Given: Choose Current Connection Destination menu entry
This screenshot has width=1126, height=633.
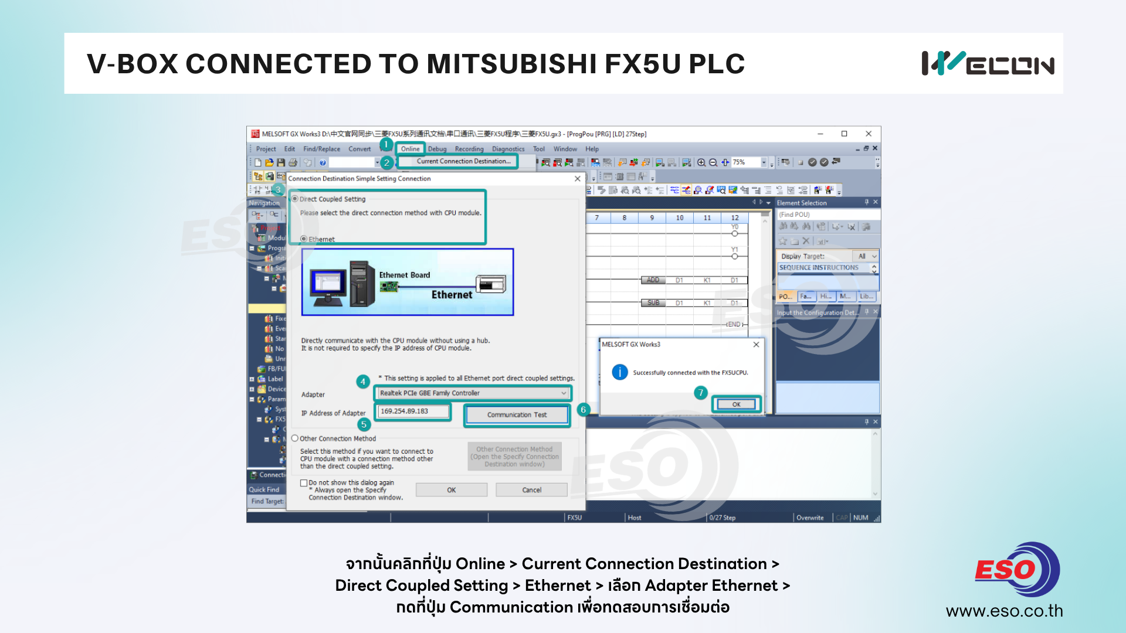Looking at the screenshot, I should tap(463, 161).
